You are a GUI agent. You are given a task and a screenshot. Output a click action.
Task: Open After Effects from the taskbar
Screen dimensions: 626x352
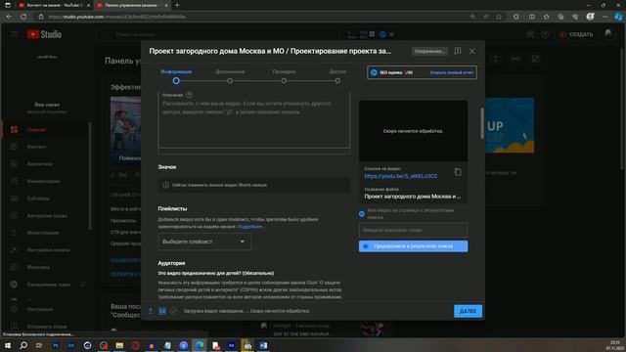coord(231,345)
